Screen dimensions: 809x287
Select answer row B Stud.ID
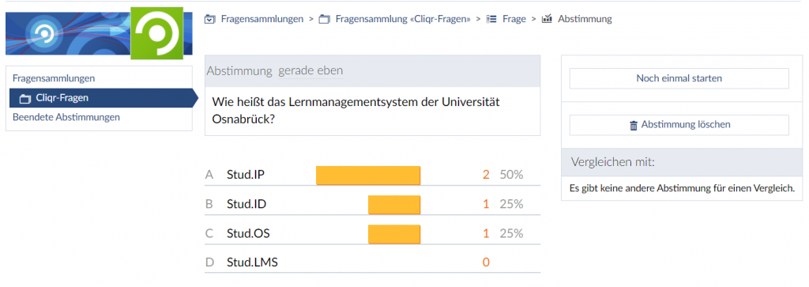tap(373, 205)
